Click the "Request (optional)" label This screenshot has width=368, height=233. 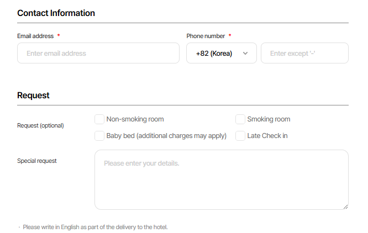coord(40,126)
